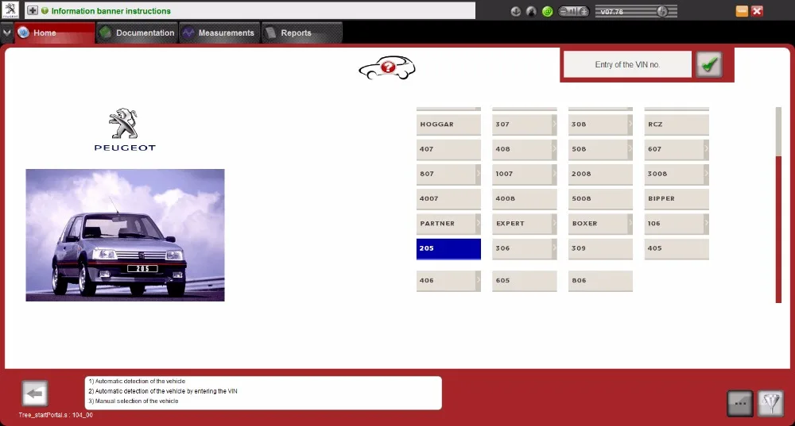Select the 806 model
This screenshot has height=426, width=795.
click(x=600, y=281)
